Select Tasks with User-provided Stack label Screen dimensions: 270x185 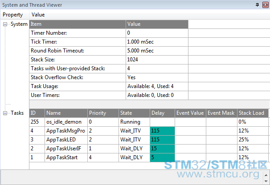(x=68, y=68)
